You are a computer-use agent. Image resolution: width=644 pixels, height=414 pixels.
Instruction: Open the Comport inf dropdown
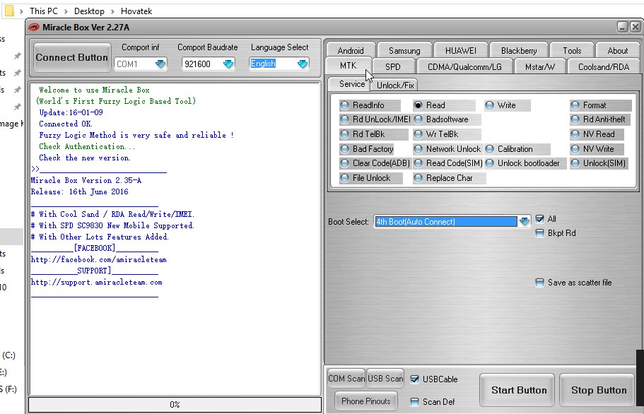[160, 64]
